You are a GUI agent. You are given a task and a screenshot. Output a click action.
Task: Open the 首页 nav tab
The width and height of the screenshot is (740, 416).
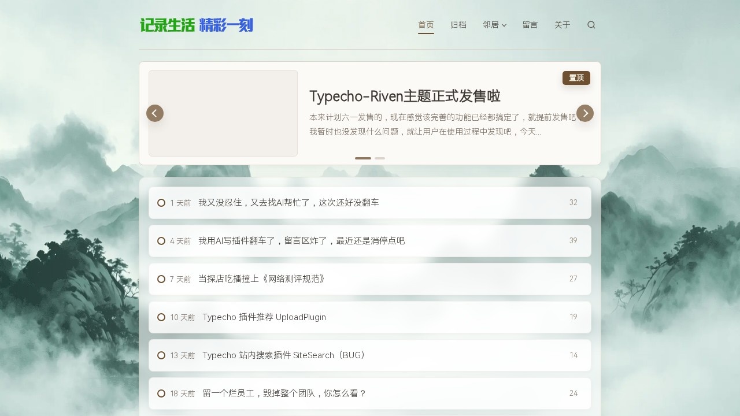[426, 25]
